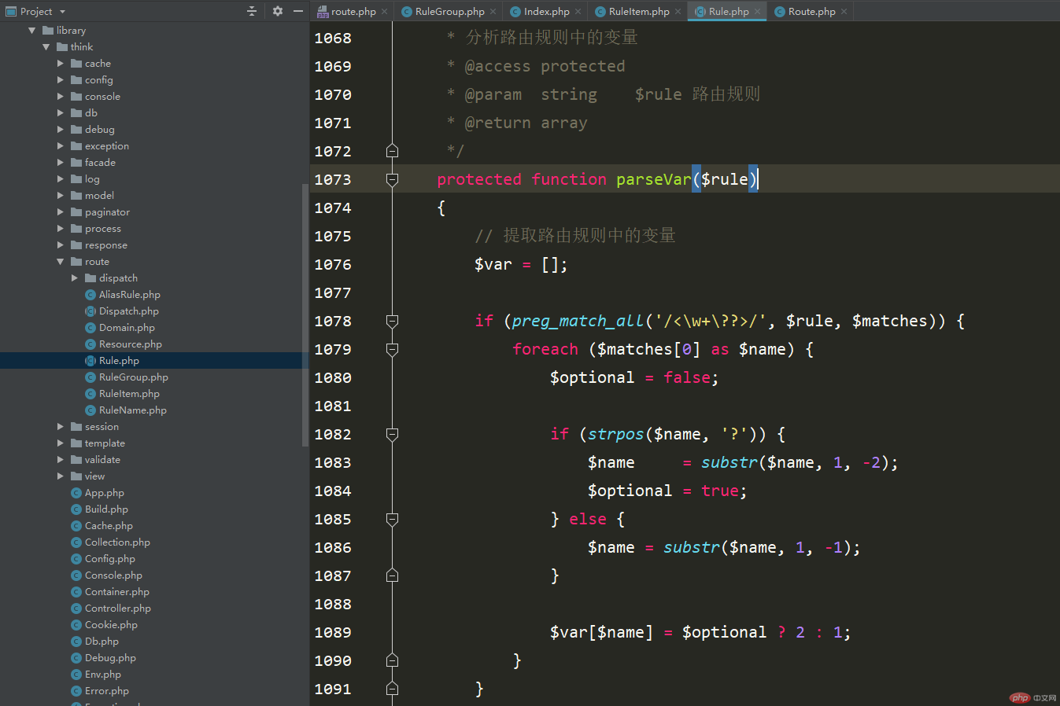Hide the Project panel with the minimize icon
The image size is (1060, 706).
pos(298,11)
